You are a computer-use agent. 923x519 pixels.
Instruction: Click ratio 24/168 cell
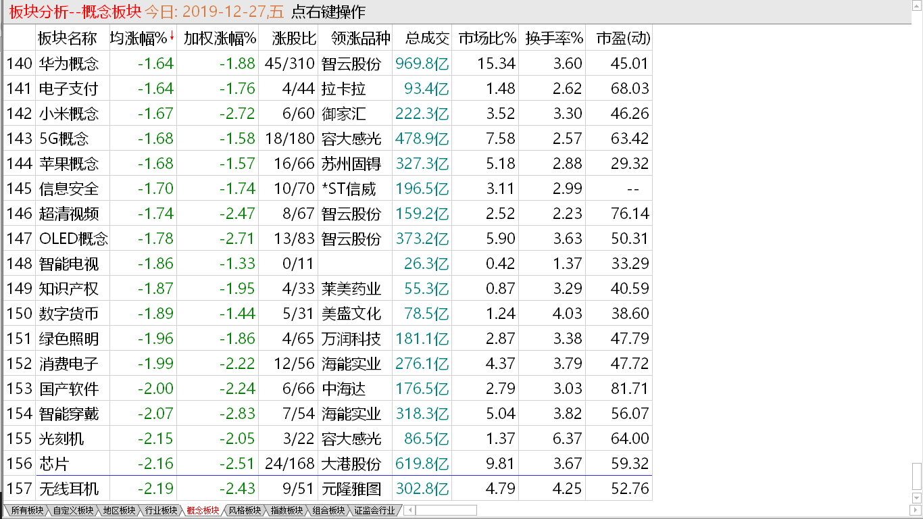(290, 464)
